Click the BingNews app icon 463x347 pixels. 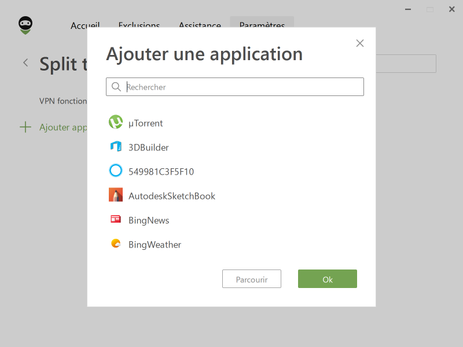click(116, 219)
